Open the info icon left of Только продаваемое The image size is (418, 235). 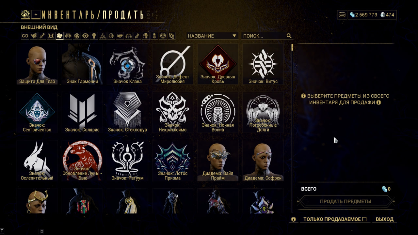(x=294, y=219)
